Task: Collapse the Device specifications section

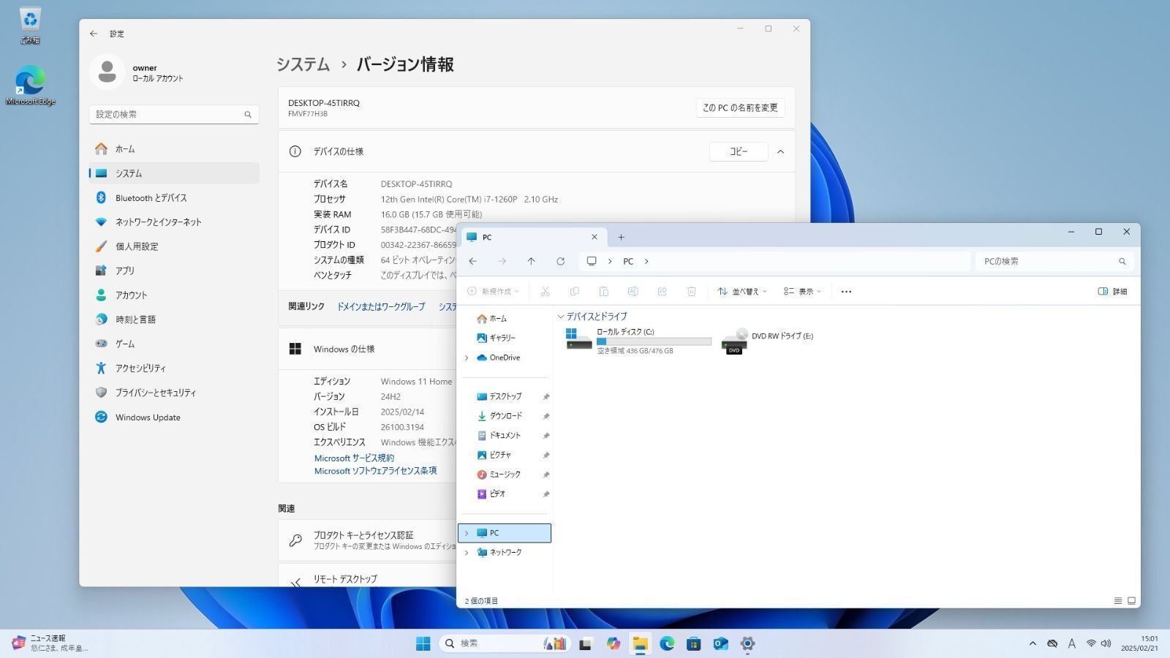Action: click(780, 151)
